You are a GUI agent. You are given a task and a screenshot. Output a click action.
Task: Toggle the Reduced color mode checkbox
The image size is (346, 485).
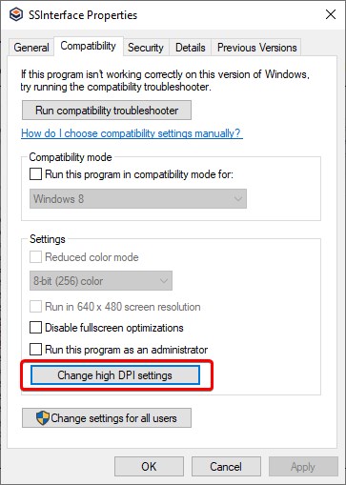pyautogui.click(x=35, y=257)
